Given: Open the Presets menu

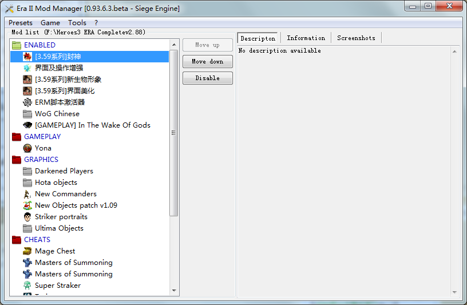Looking at the screenshot, I should point(21,23).
